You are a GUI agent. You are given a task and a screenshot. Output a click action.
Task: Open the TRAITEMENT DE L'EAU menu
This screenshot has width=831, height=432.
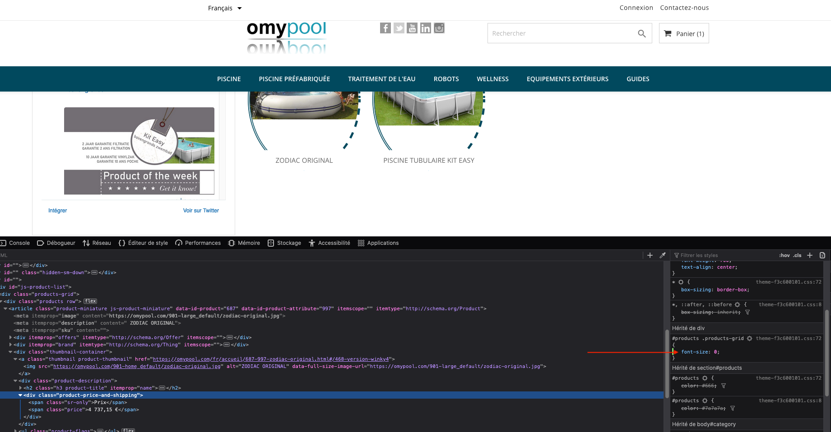click(382, 79)
